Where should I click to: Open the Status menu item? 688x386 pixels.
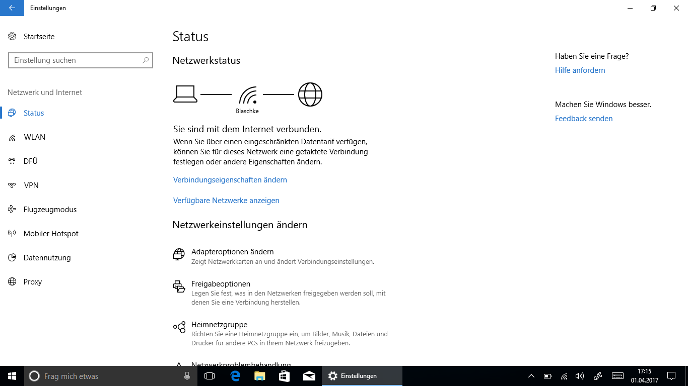coord(34,113)
